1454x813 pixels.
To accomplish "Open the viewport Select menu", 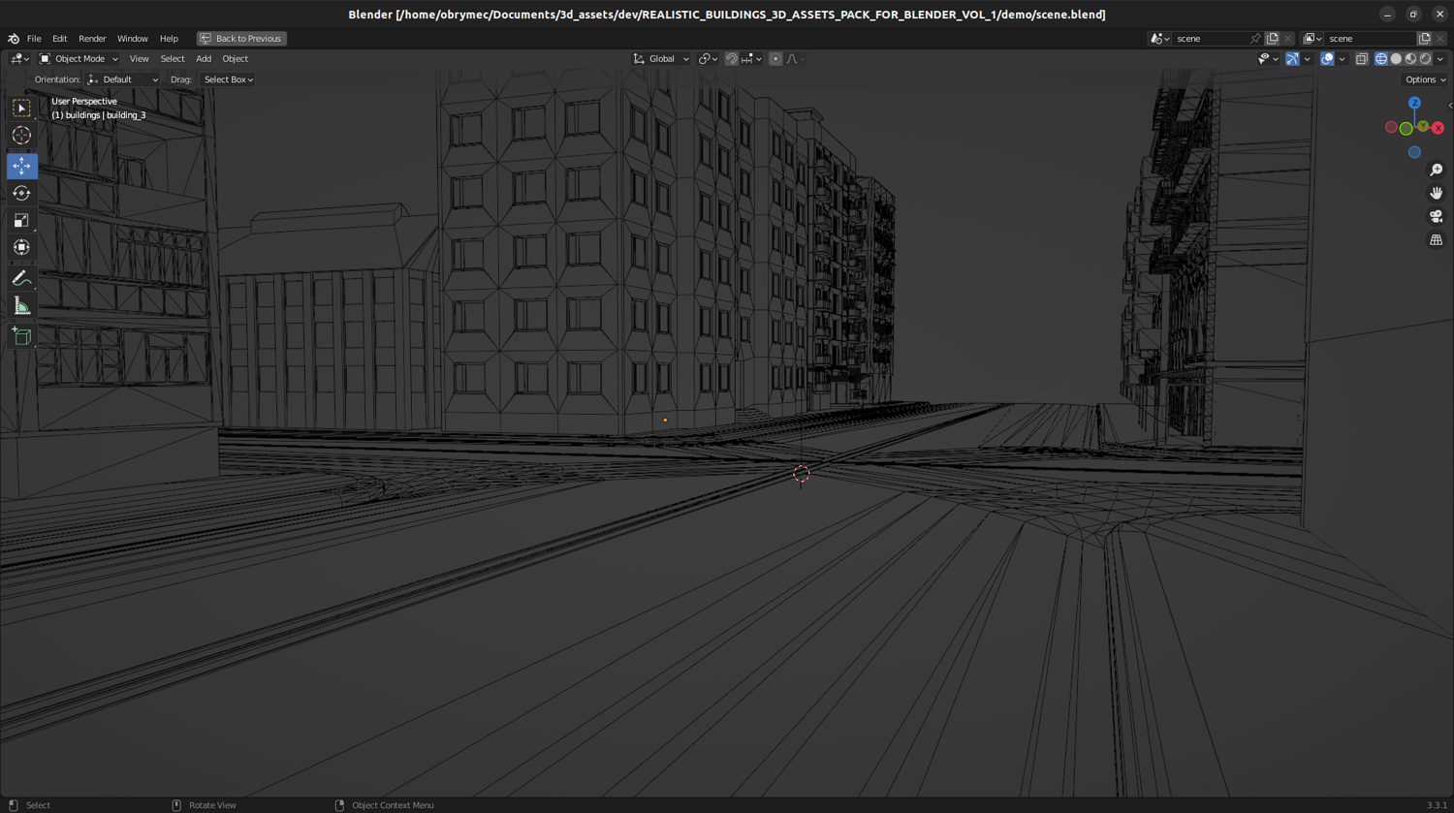I will [173, 59].
